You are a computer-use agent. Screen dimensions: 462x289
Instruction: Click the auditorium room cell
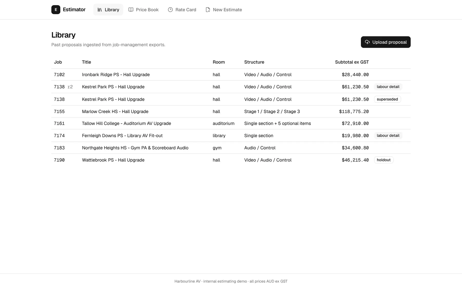[224, 123]
